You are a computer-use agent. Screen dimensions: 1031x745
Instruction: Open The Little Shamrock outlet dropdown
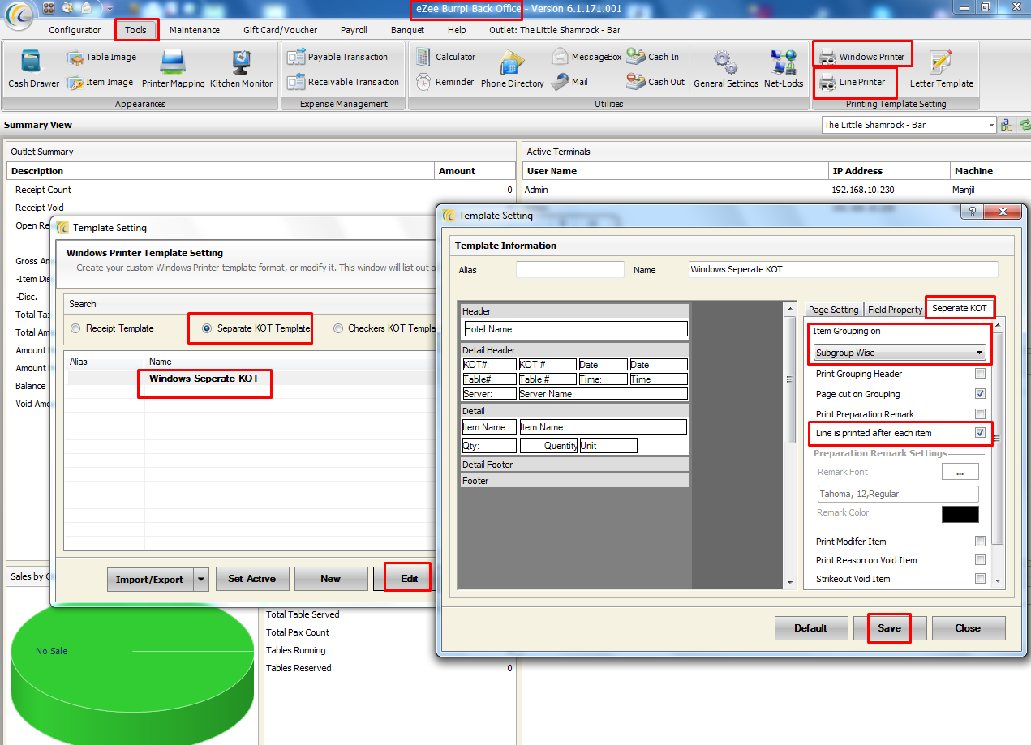coord(909,125)
